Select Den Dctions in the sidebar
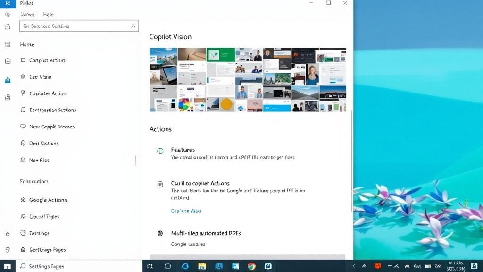This screenshot has width=483, height=272. click(44, 144)
